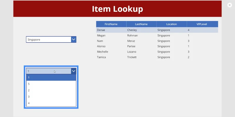
Task: Click Singapore location in Denae's row
Action: [x=164, y=30]
